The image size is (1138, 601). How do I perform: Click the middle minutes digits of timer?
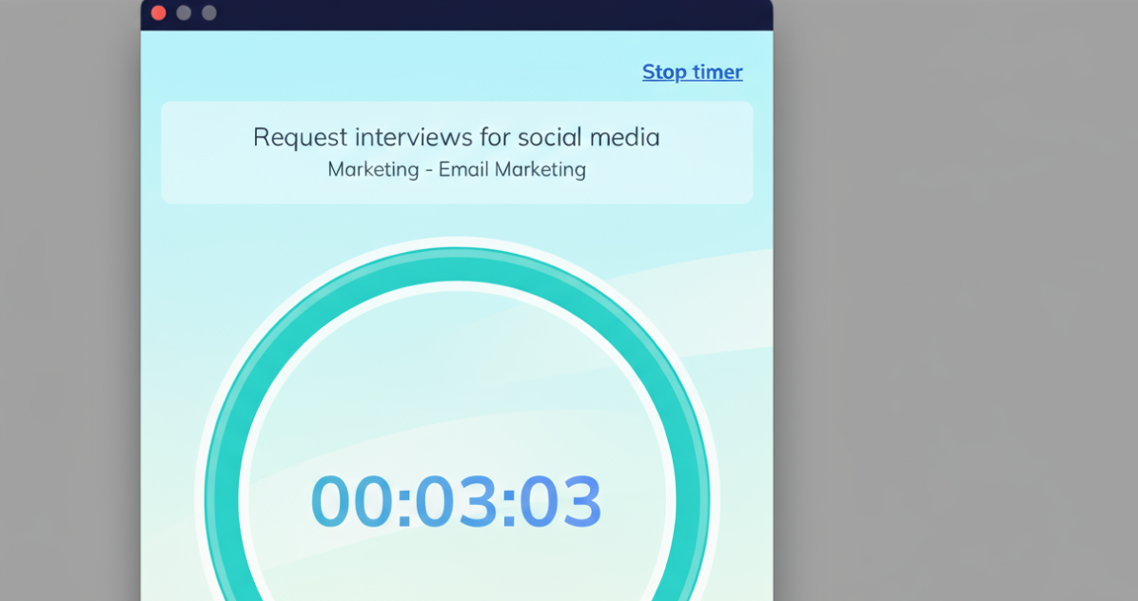(456, 501)
